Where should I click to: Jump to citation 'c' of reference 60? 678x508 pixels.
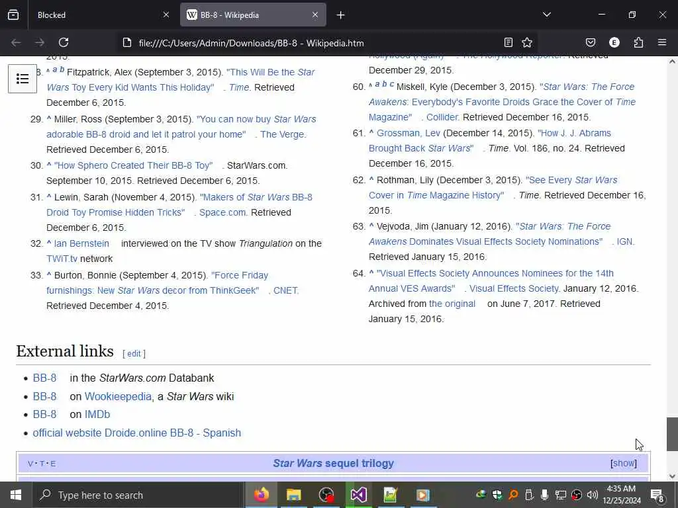(392, 84)
